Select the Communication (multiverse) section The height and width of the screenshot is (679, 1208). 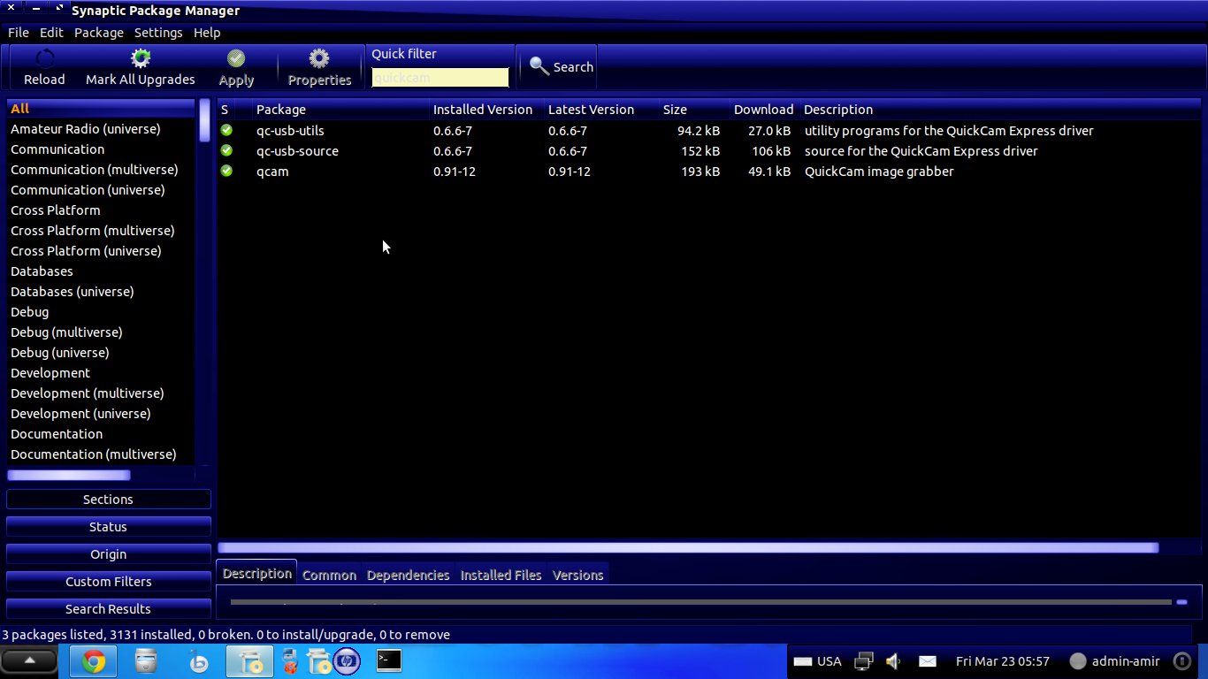(101, 170)
